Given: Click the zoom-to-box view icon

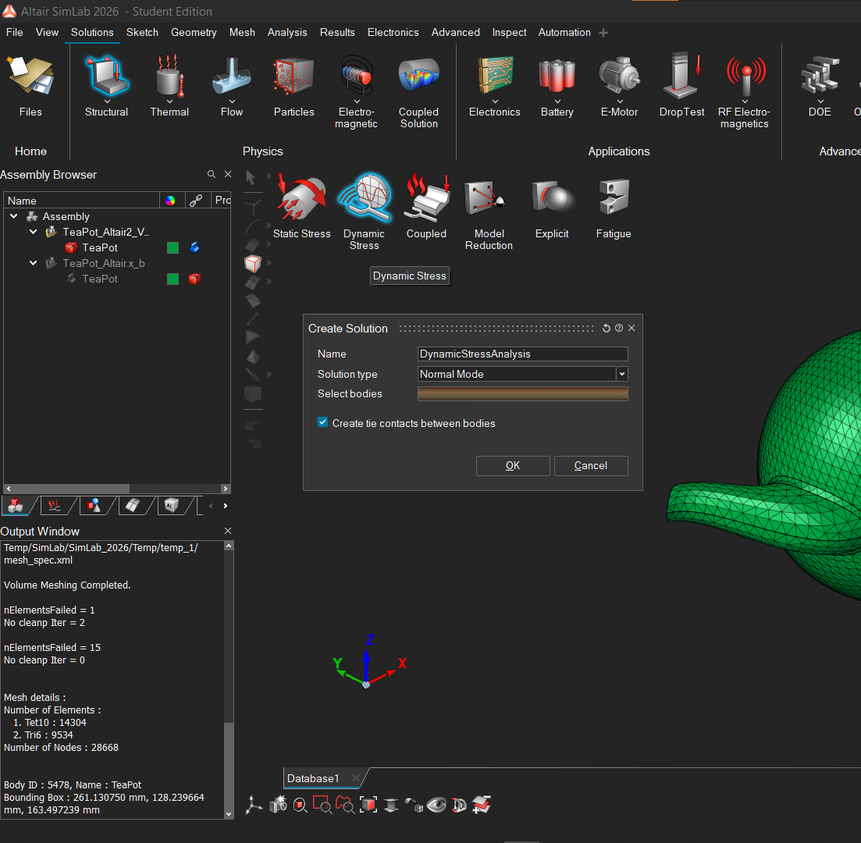Looking at the screenshot, I should click(x=322, y=805).
